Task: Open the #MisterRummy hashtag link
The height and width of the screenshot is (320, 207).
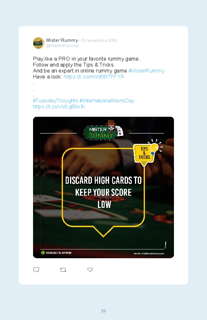Action: 146,71
